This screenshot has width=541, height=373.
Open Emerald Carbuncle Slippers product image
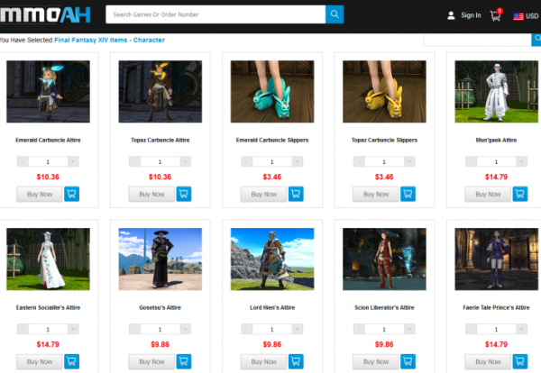(272, 91)
